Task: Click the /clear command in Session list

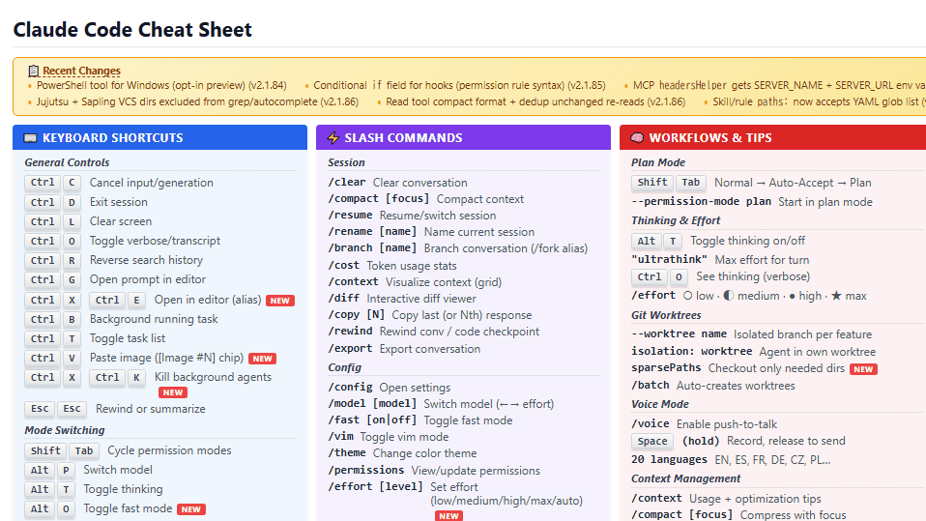Action: pos(347,183)
